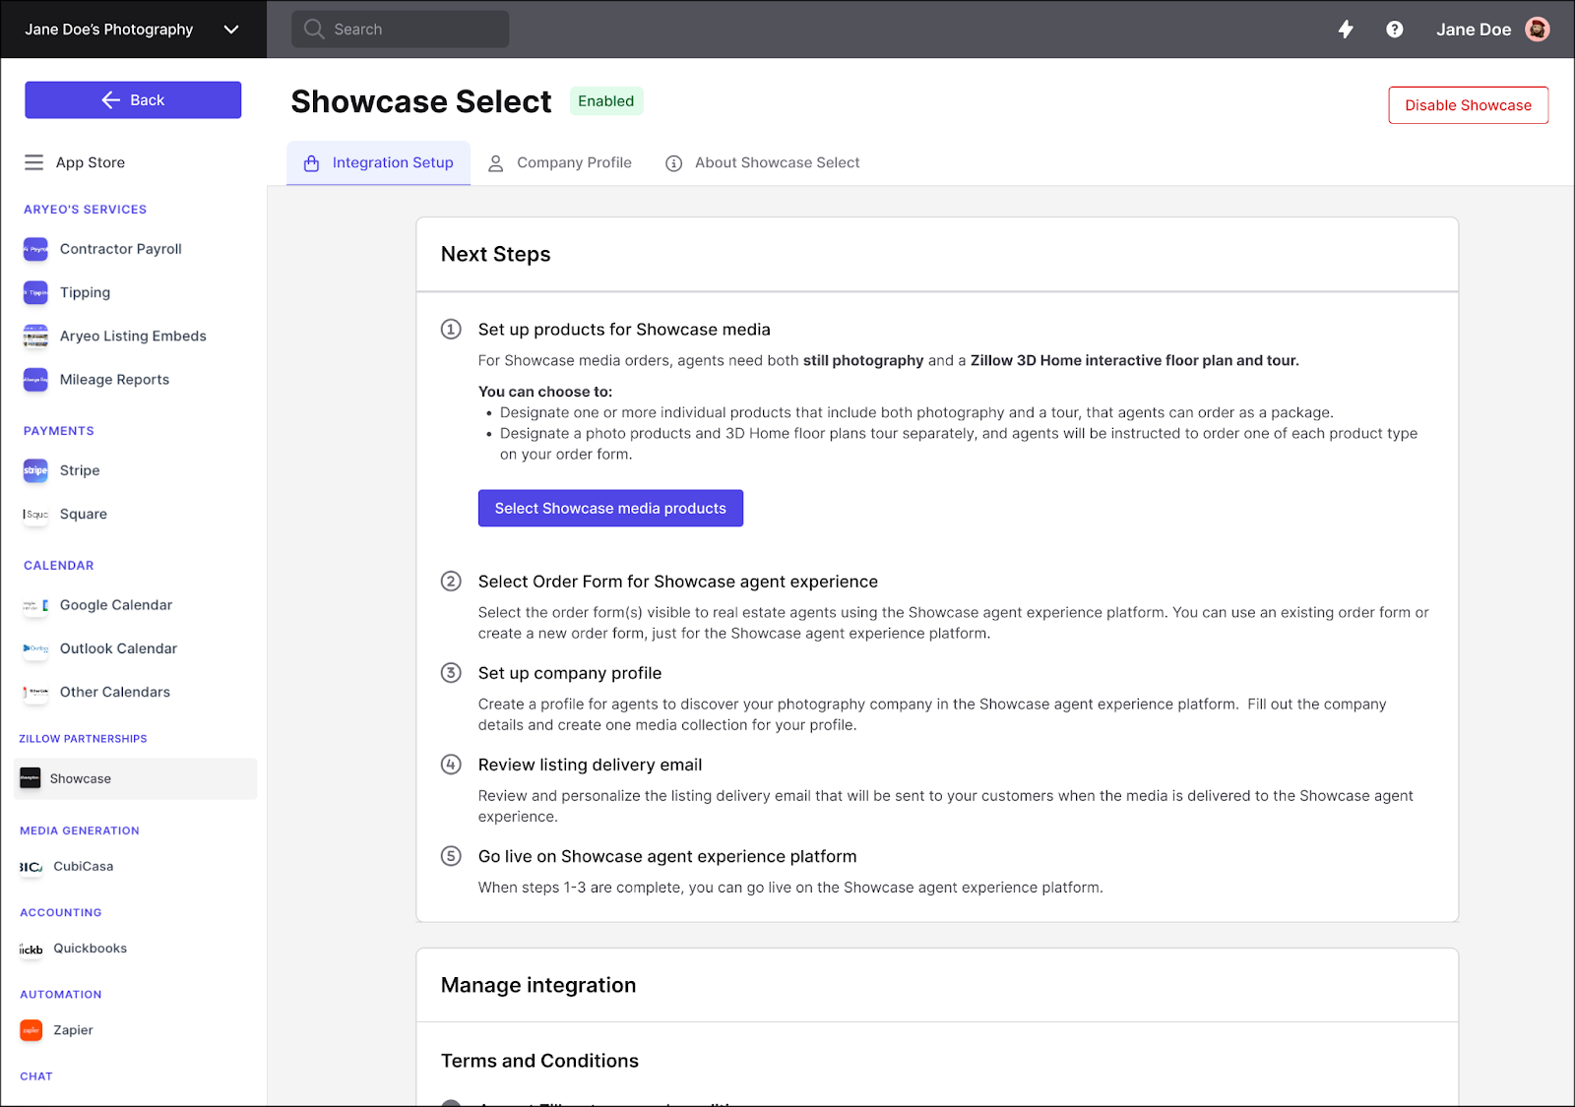Click the Enabled status badge

click(x=606, y=101)
